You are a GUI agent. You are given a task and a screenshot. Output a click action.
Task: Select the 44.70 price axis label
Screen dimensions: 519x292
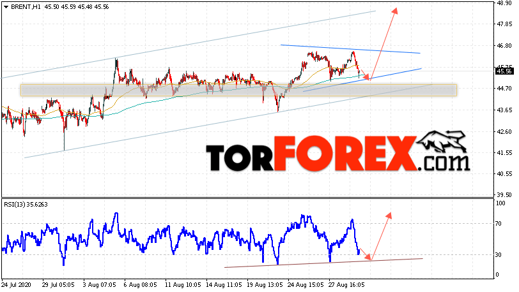pyautogui.click(x=504, y=89)
